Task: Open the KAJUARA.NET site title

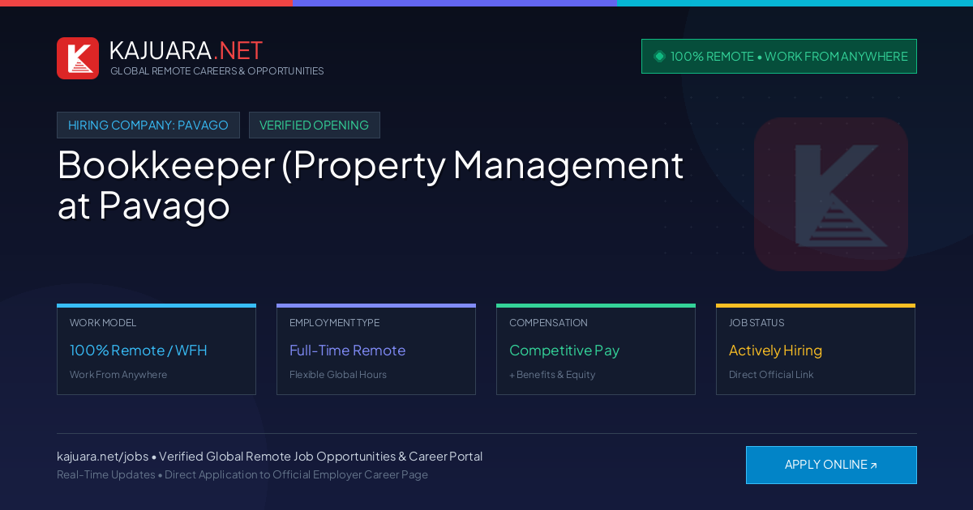Action: coord(186,50)
